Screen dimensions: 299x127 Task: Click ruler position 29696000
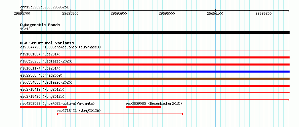point(167,13)
